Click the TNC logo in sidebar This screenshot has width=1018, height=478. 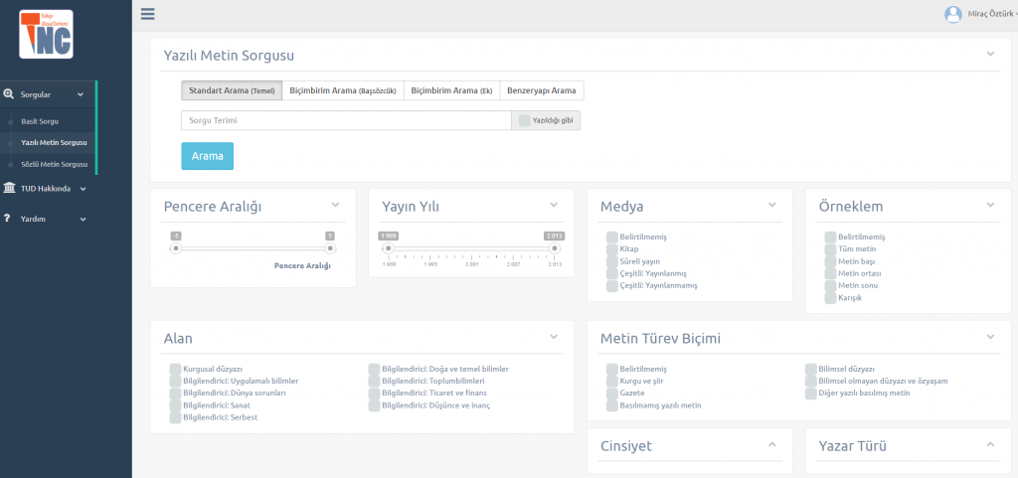(x=46, y=34)
